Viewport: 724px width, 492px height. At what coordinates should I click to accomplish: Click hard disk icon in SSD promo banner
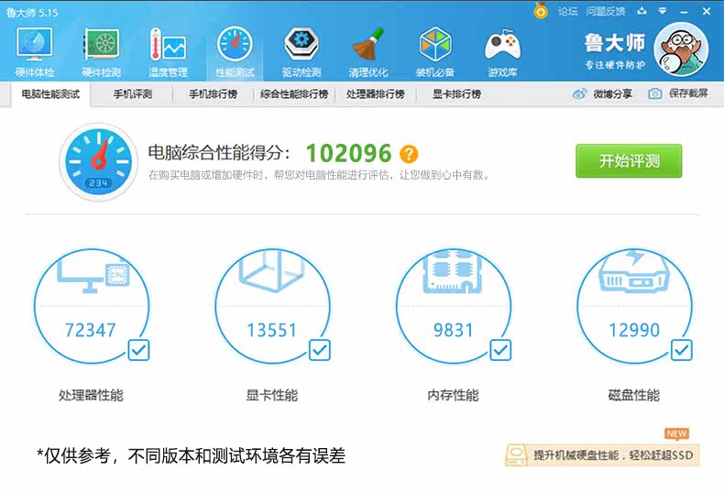click(x=516, y=455)
